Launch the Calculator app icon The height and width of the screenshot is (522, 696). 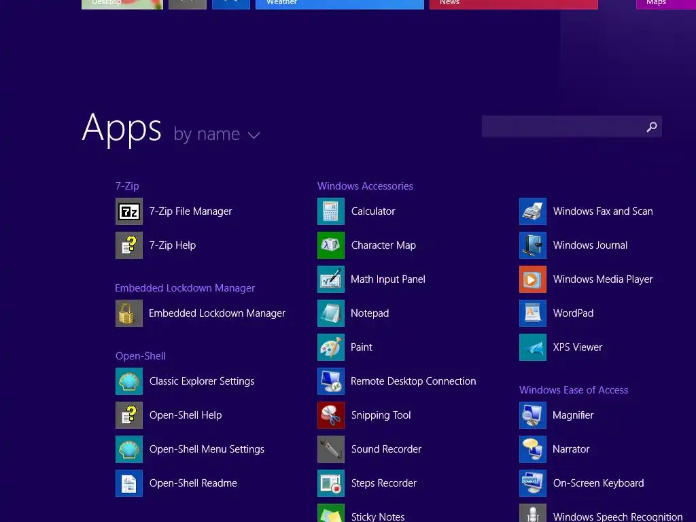click(331, 211)
